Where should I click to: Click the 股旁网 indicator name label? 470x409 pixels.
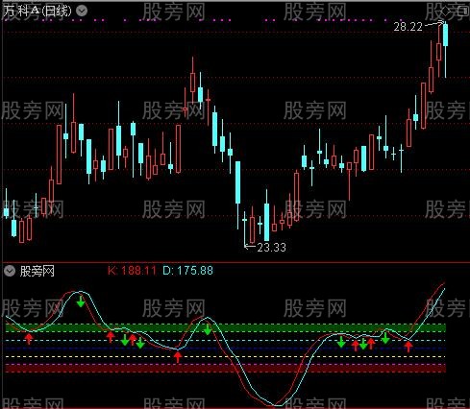(x=37, y=271)
